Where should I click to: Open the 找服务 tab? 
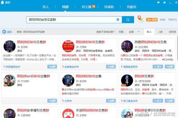click(131, 7)
